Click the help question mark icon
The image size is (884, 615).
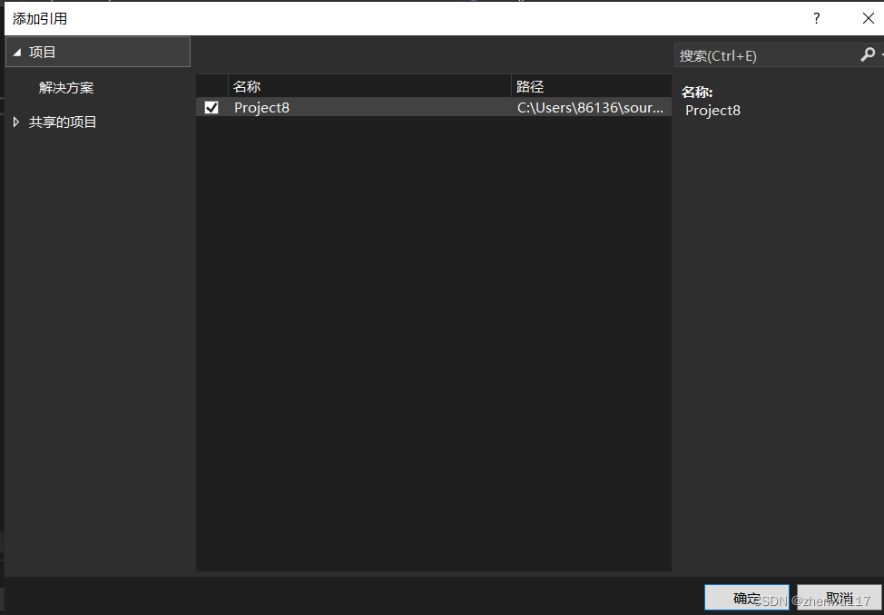click(x=815, y=18)
